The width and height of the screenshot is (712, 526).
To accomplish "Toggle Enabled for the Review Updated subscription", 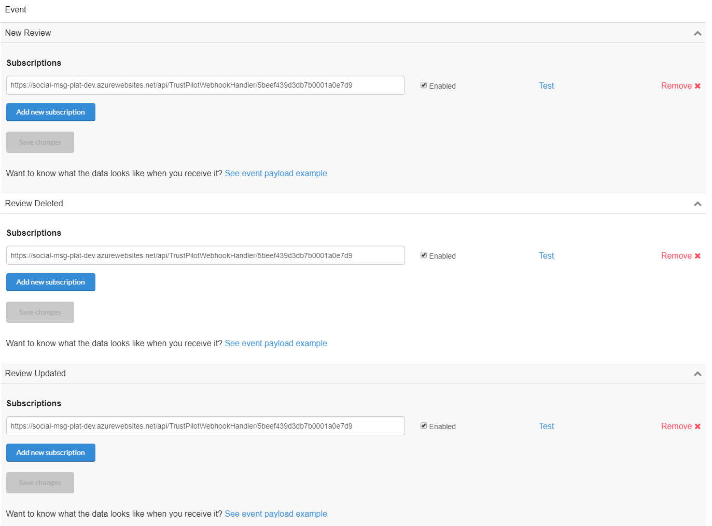I will [x=424, y=425].
